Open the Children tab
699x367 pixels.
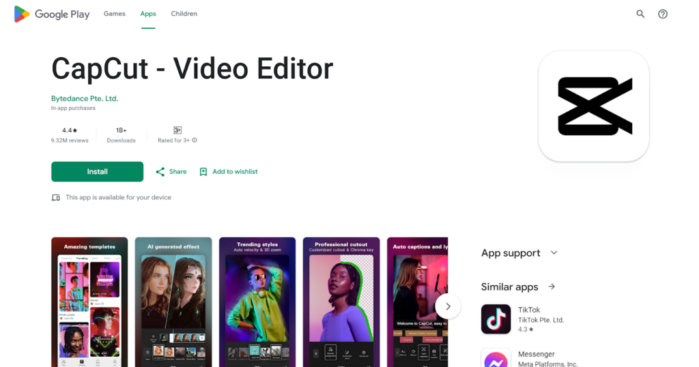point(184,14)
